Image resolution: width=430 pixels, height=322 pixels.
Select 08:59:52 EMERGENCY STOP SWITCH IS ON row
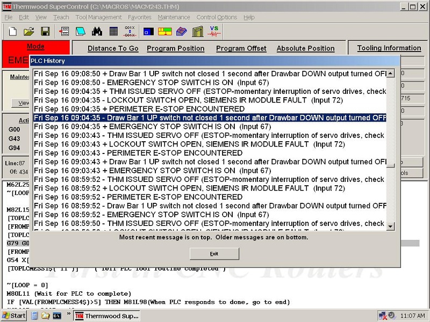coord(210,215)
